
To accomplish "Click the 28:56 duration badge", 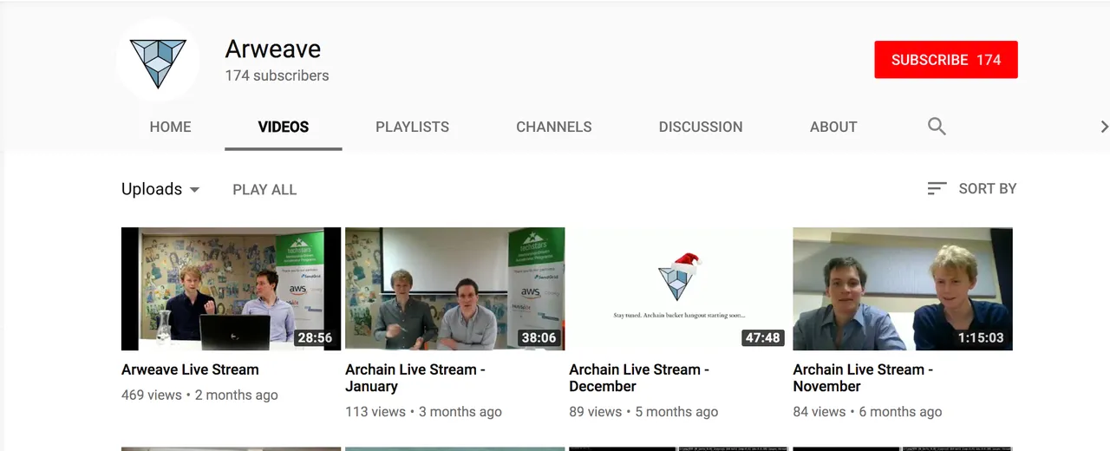I will pyautogui.click(x=314, y=337).
